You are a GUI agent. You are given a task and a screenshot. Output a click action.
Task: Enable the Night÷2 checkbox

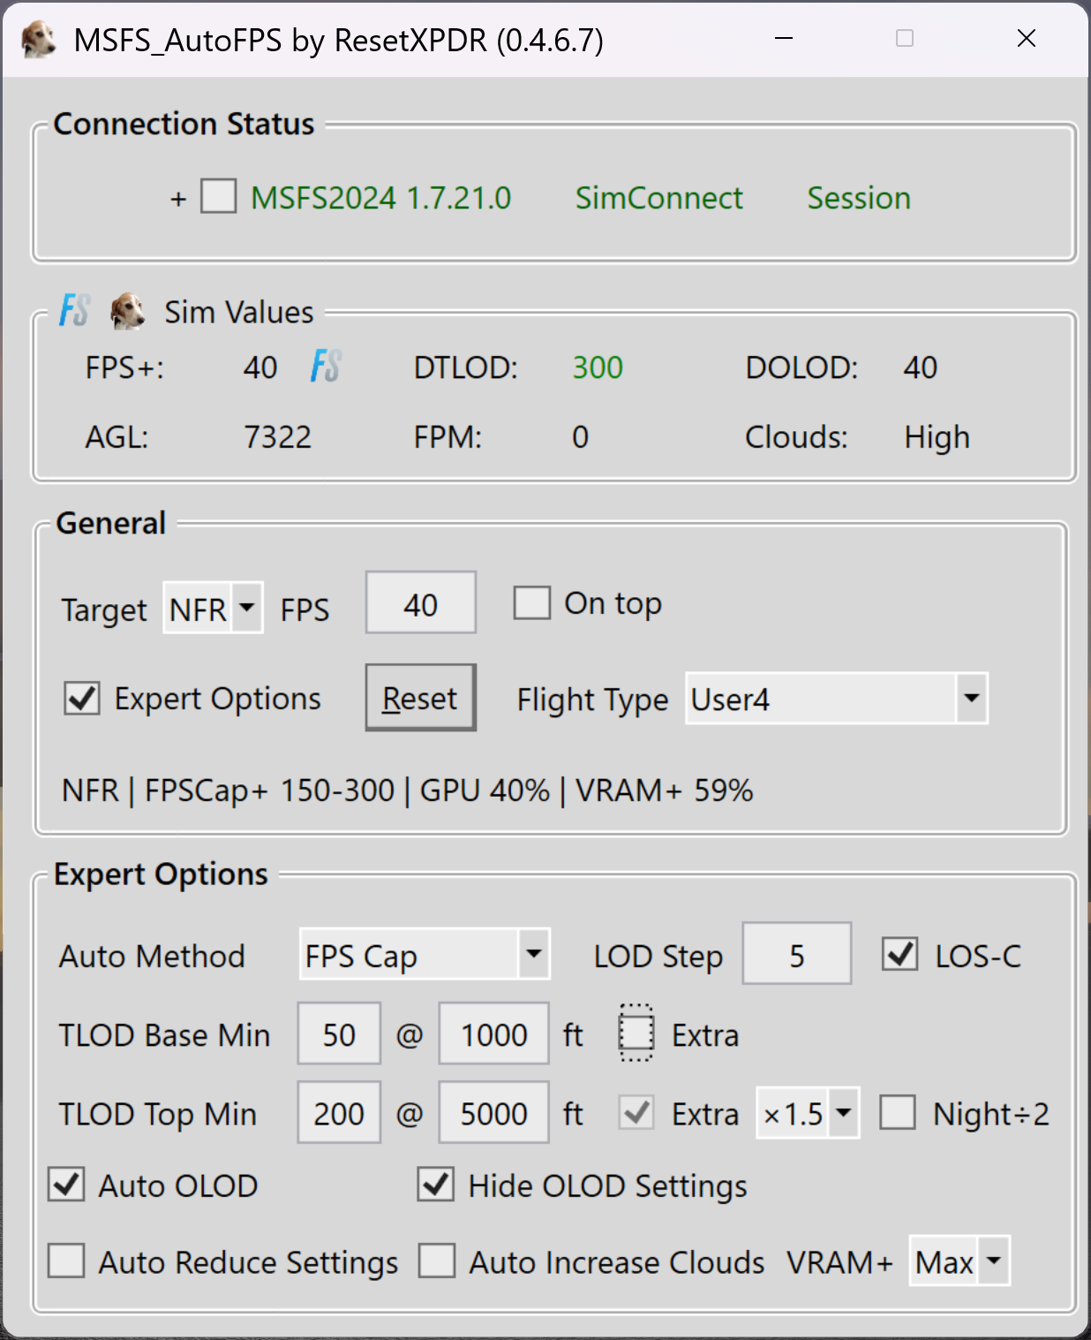pos(898,1112)
